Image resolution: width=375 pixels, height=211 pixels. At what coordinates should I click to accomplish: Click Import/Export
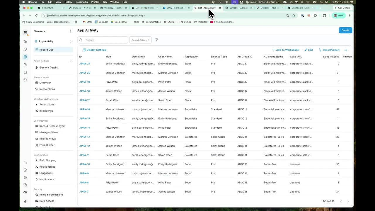(x=329, y=50)
